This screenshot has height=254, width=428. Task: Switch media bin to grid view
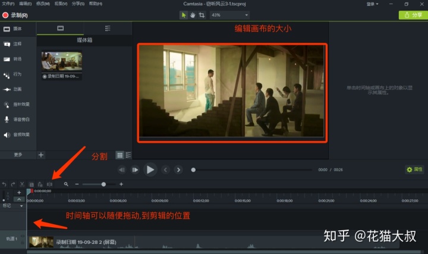(x=120, y=155)
